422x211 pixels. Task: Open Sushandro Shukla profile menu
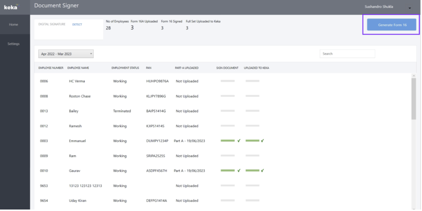point(379,7)
